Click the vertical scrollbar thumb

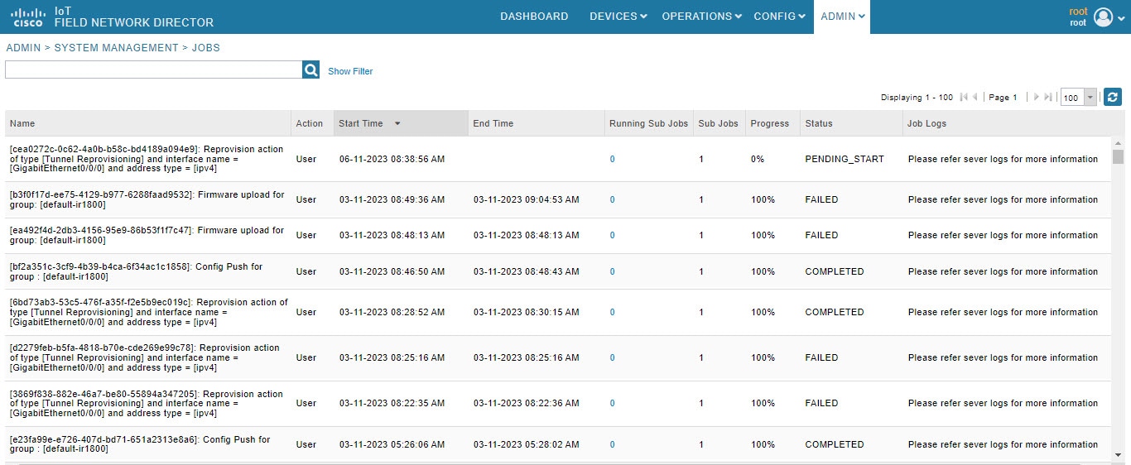(1118, 156)
